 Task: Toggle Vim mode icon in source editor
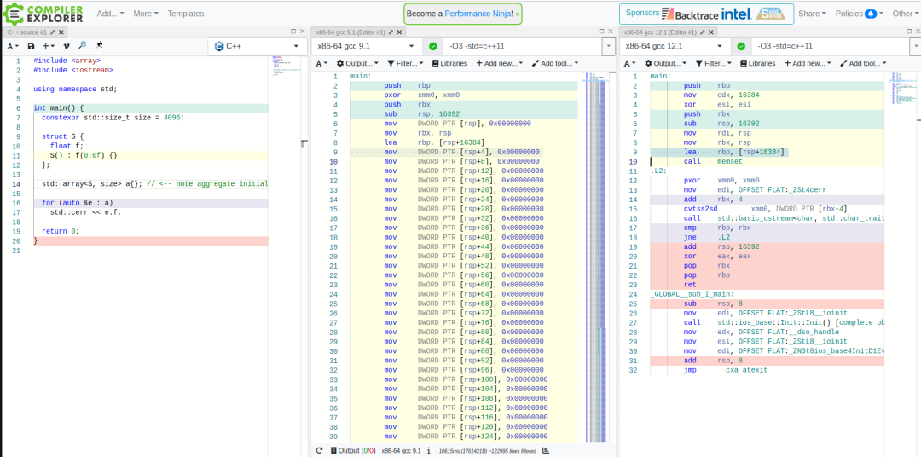[66, 46]
